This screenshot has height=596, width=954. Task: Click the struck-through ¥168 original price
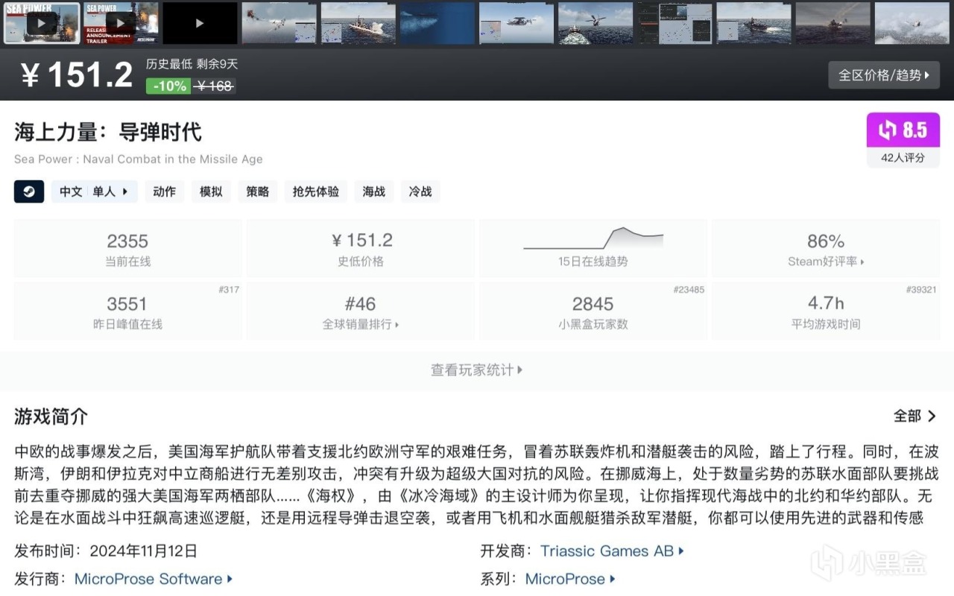coord(215,86)
